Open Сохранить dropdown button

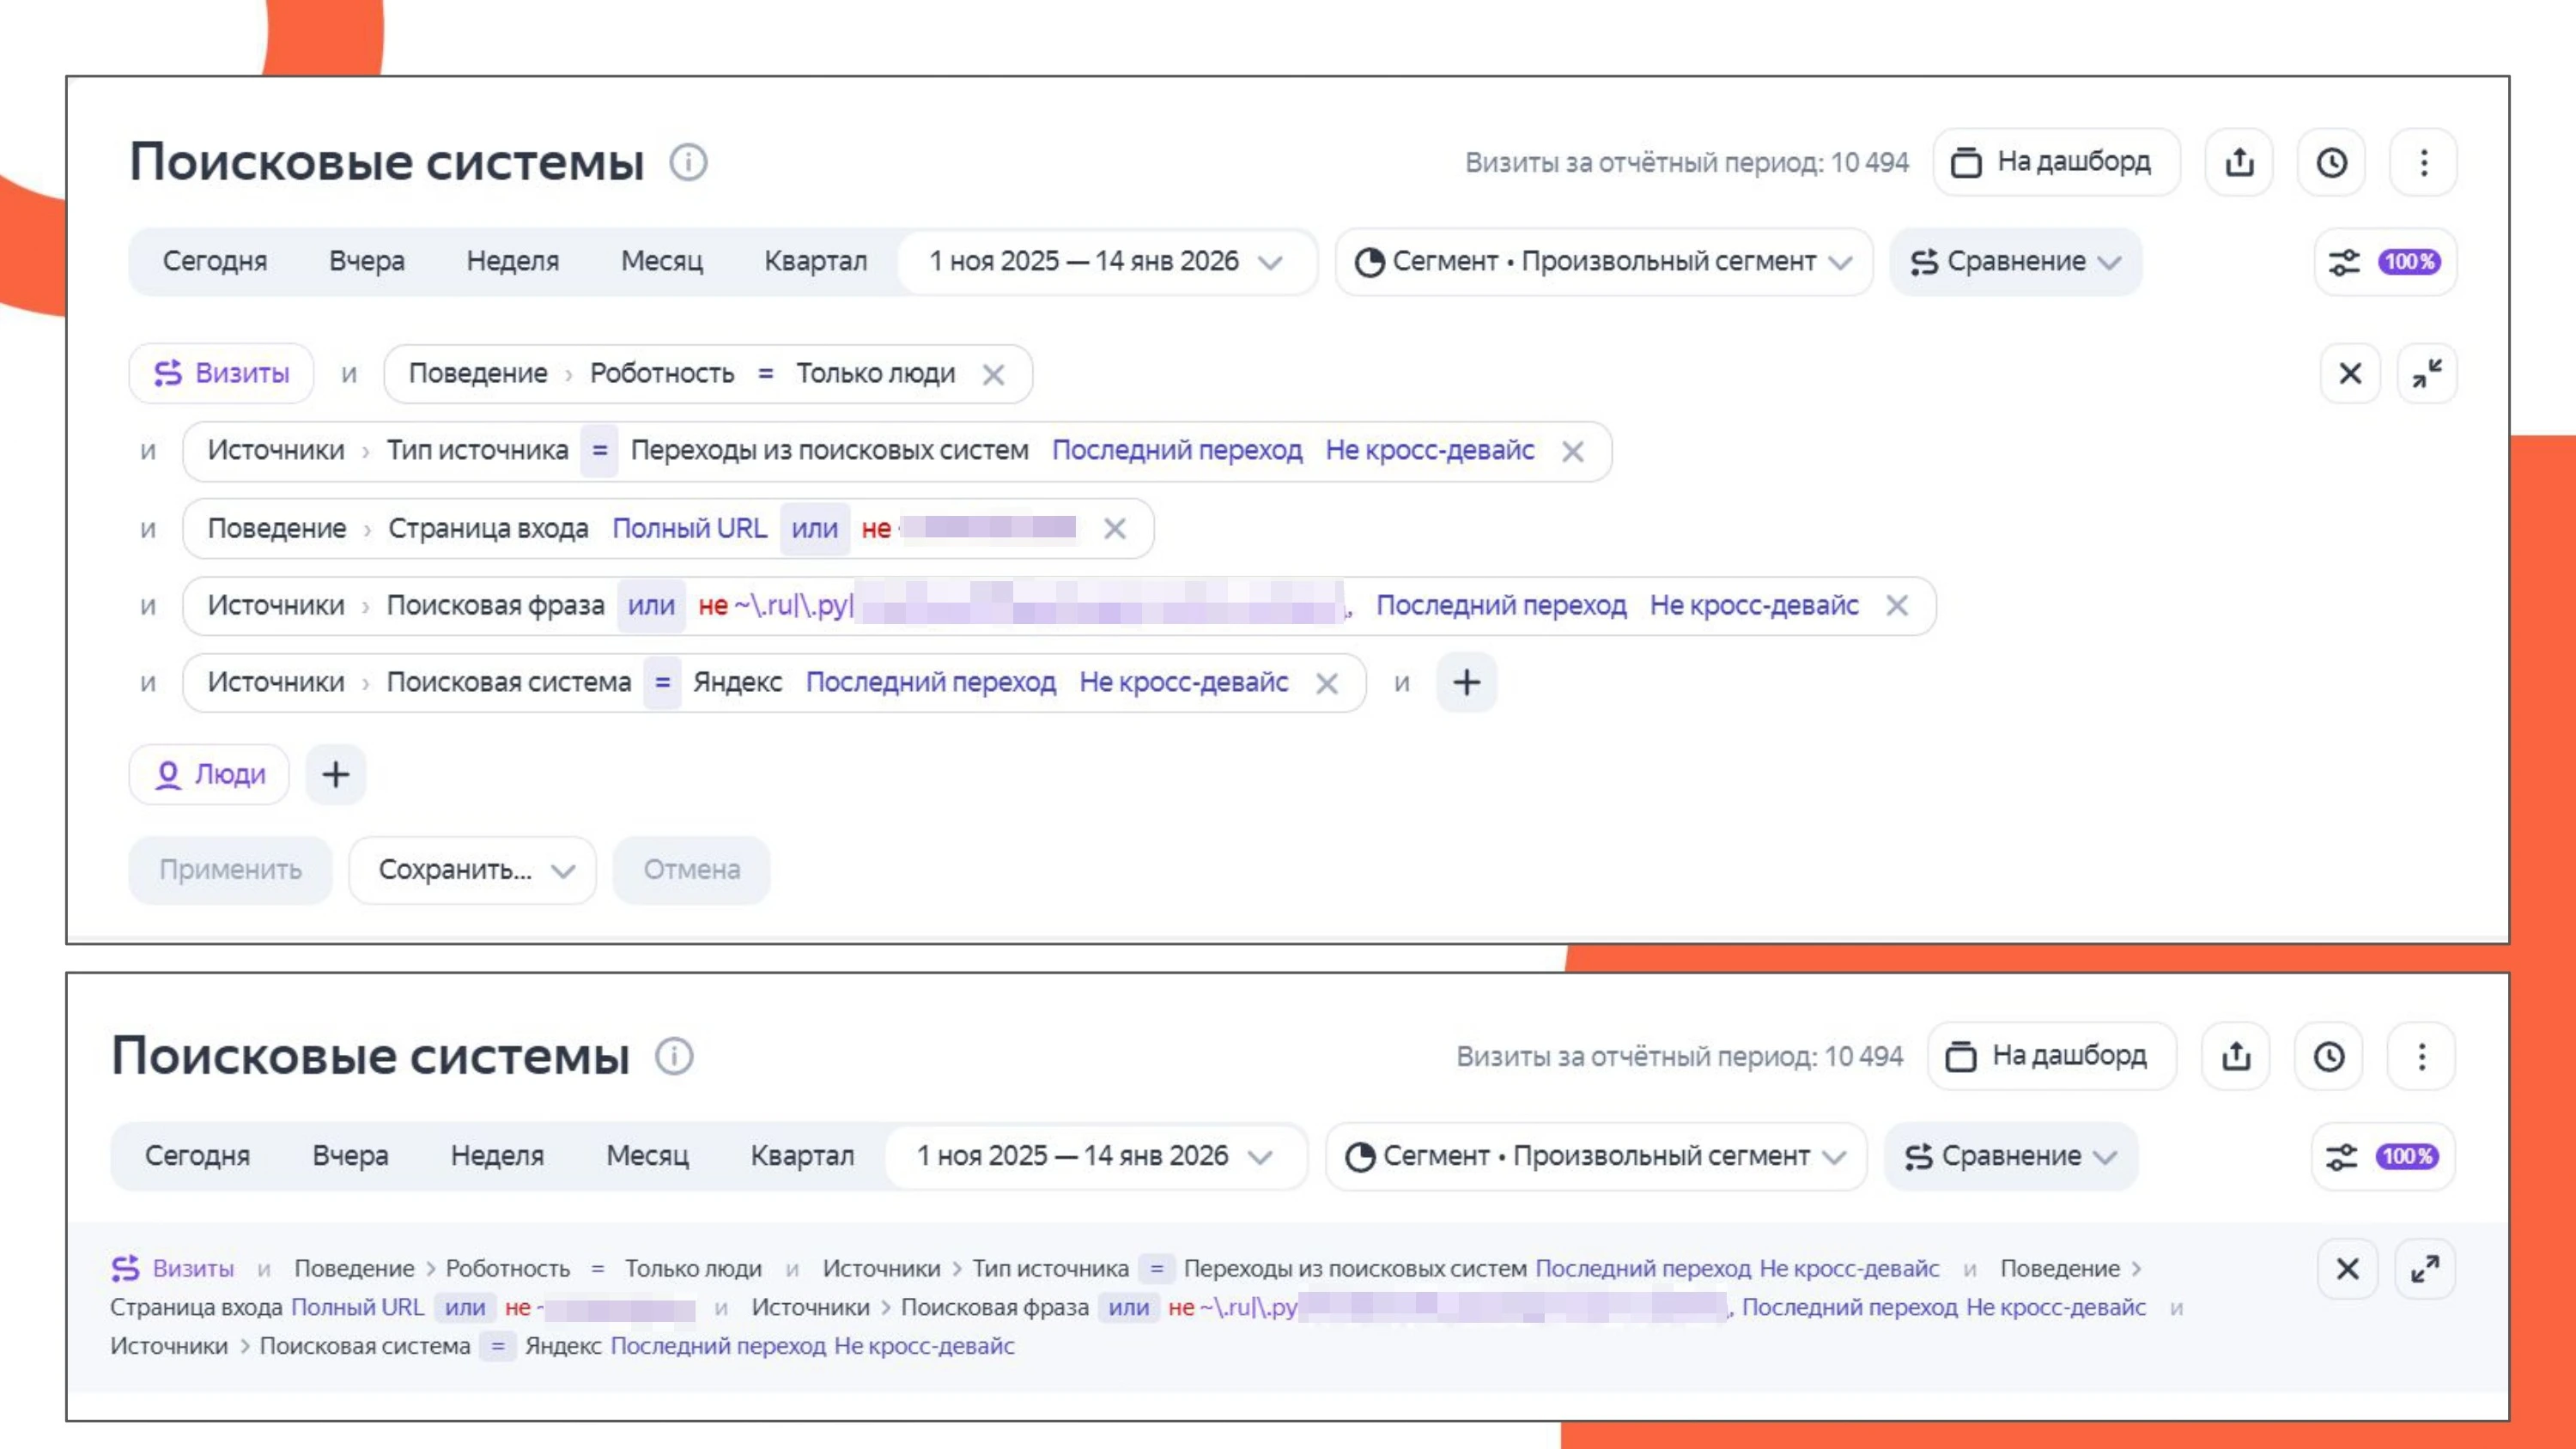[x=472, y=870]
